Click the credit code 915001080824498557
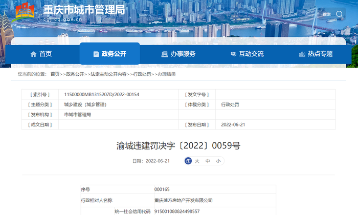 click(177, 211)
